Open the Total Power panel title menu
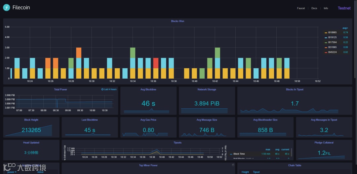This screenshot has height=174, width=357. [x=60, y=89]
